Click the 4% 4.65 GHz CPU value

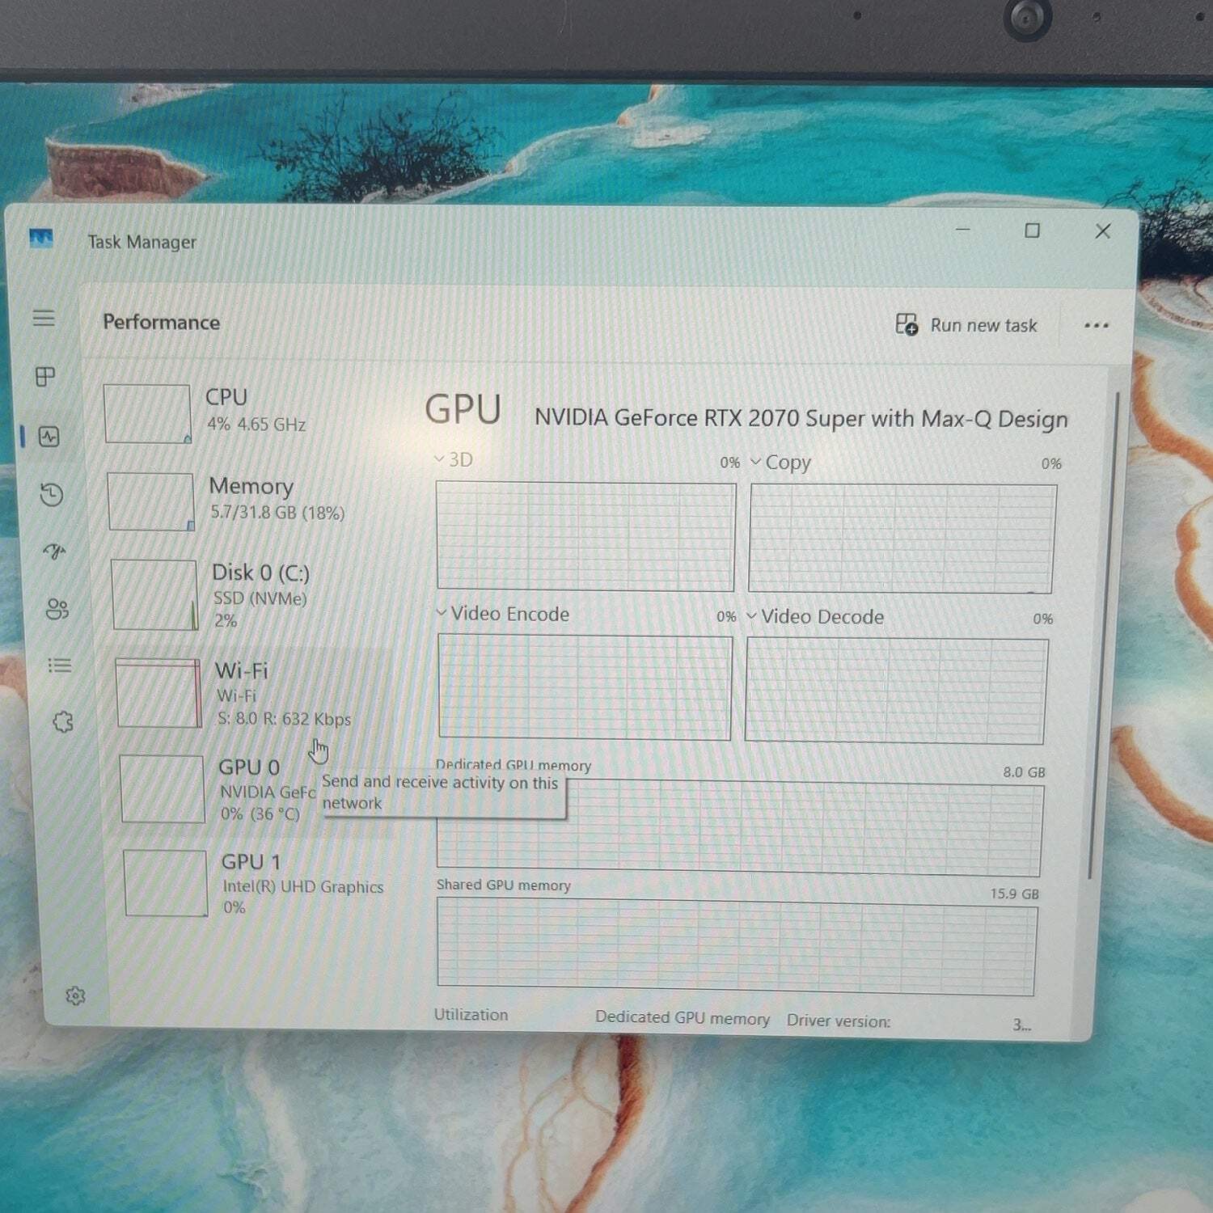(x=256, y=425)
